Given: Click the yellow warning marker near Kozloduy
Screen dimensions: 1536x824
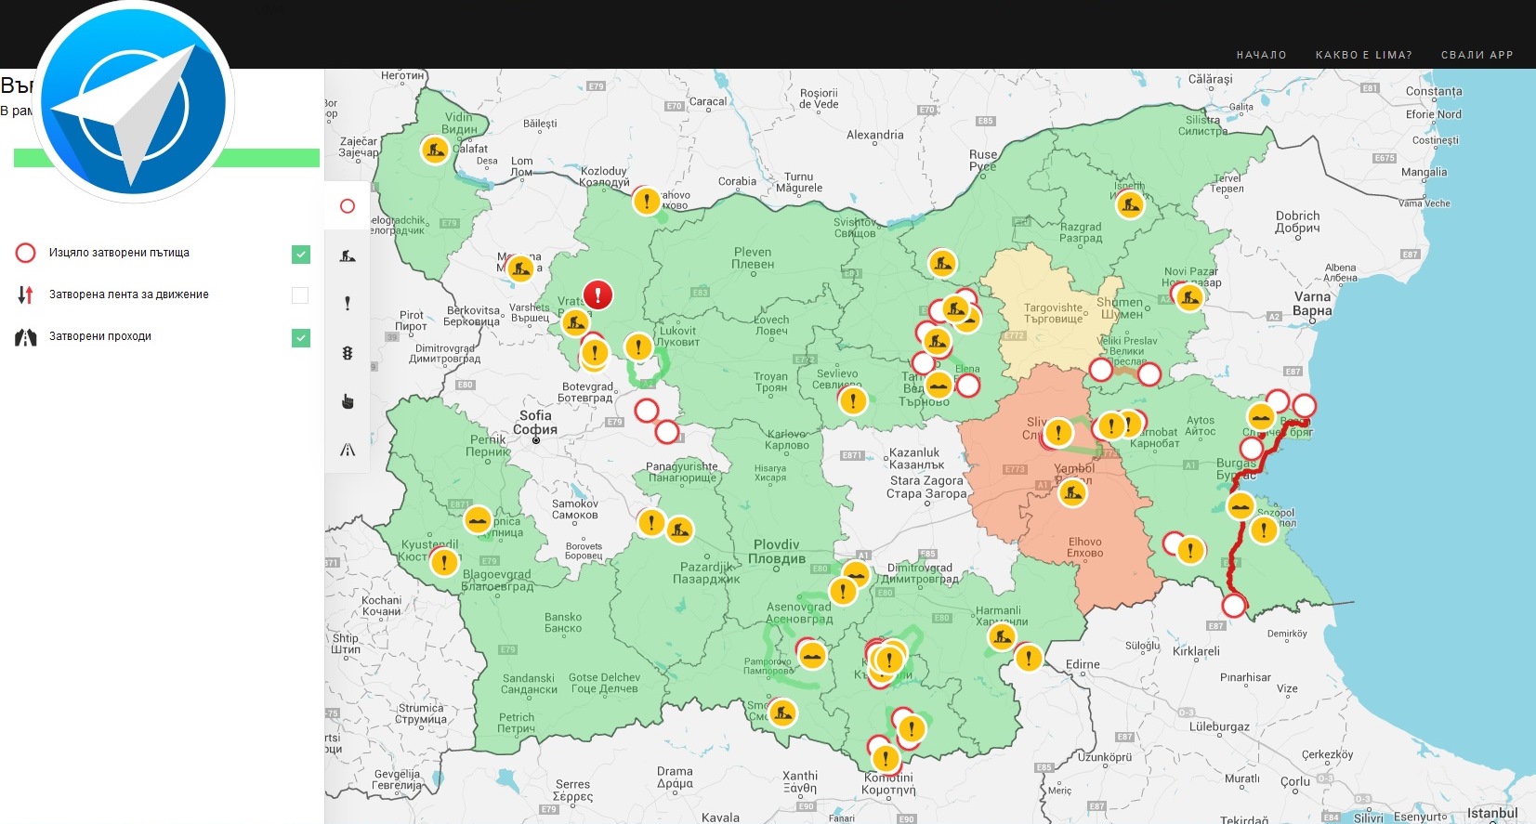Looking at the screenshot, I should pyautogui.click(x=646, y=201).
